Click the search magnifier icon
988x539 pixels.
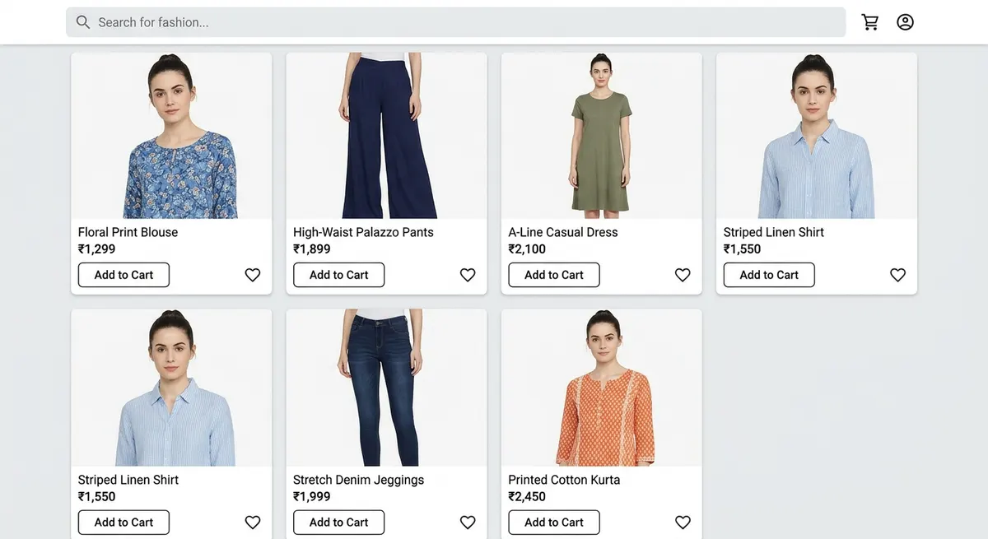82,21
